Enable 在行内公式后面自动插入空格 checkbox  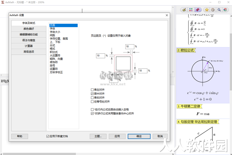click(92, 109)
